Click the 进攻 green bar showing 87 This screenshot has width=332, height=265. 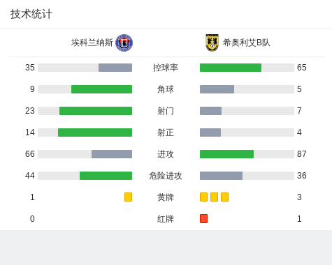pos(226,154)
